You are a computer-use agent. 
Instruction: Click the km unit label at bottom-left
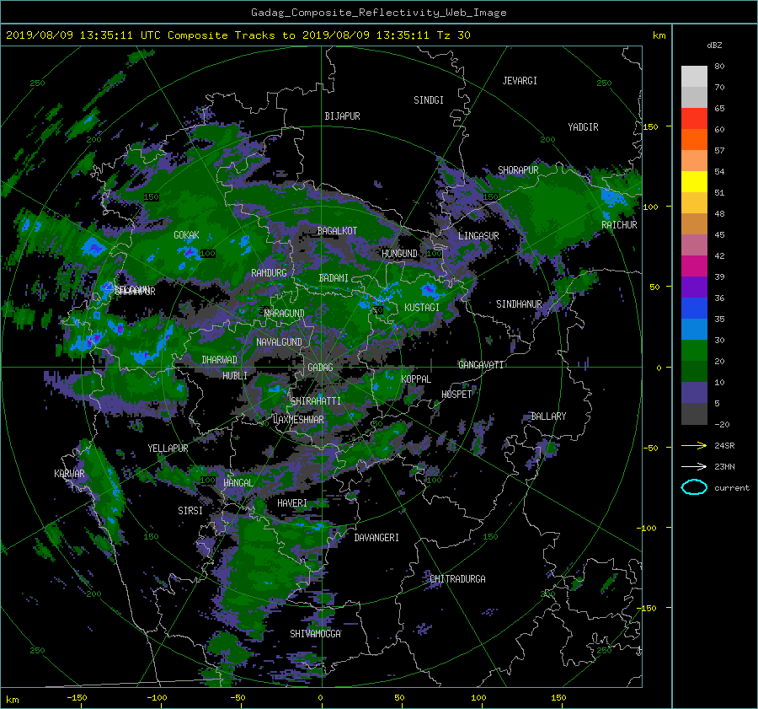[12, 700]
